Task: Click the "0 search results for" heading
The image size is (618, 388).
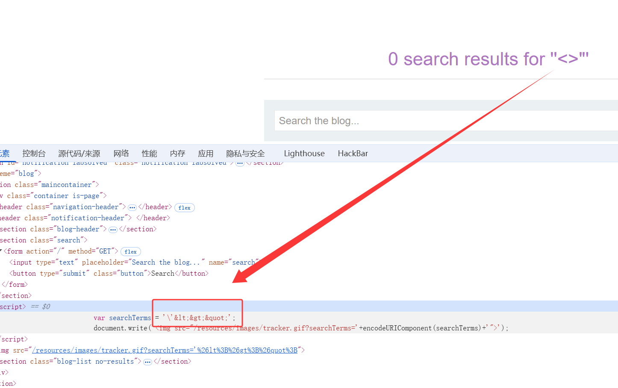Action: (489, 58)
